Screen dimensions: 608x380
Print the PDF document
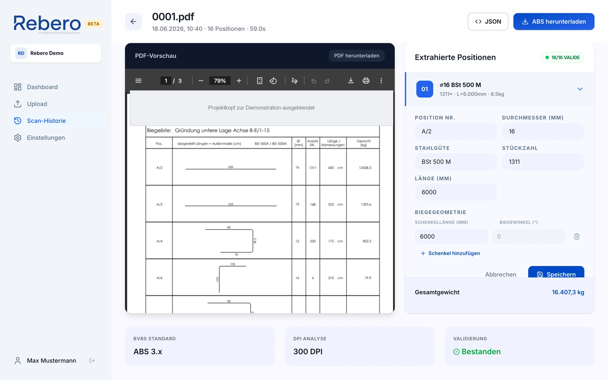(x=366, y=81)
